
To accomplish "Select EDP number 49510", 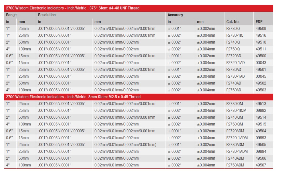I will 261,42.
